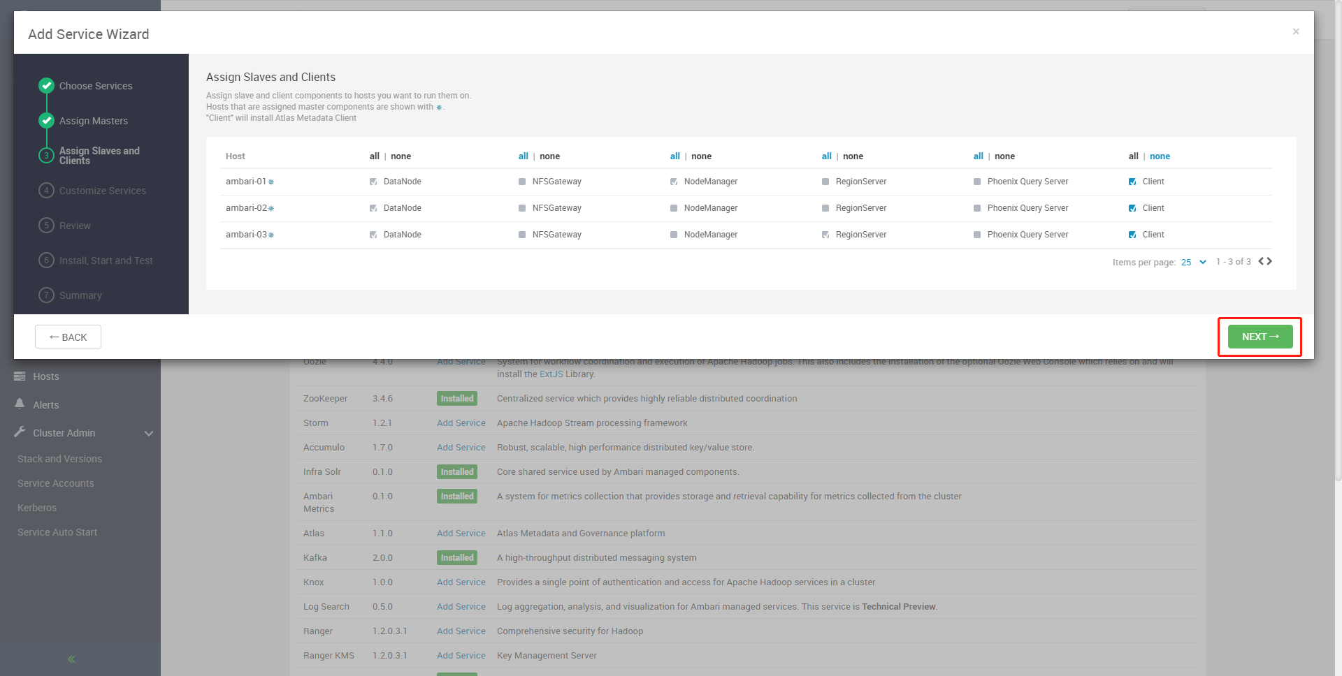
Task: Open Kerberos admin page
Action: (37, 508)
